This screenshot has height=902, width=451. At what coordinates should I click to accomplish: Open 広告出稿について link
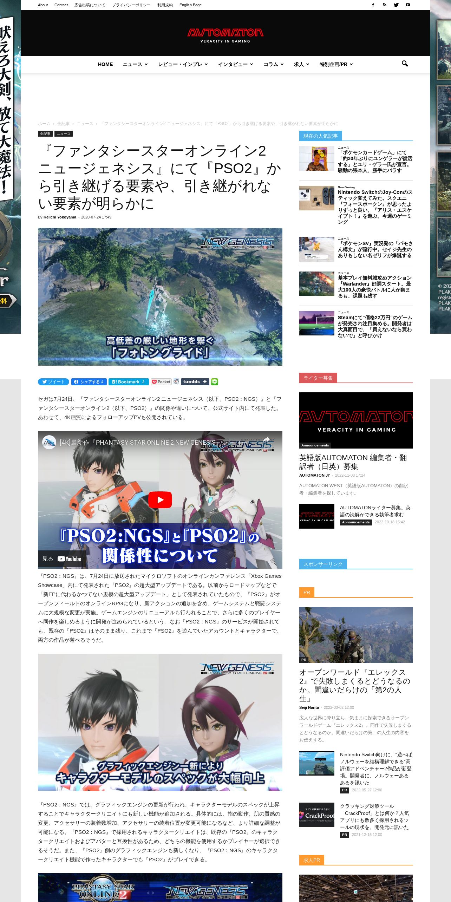click(x=90, y=5)
